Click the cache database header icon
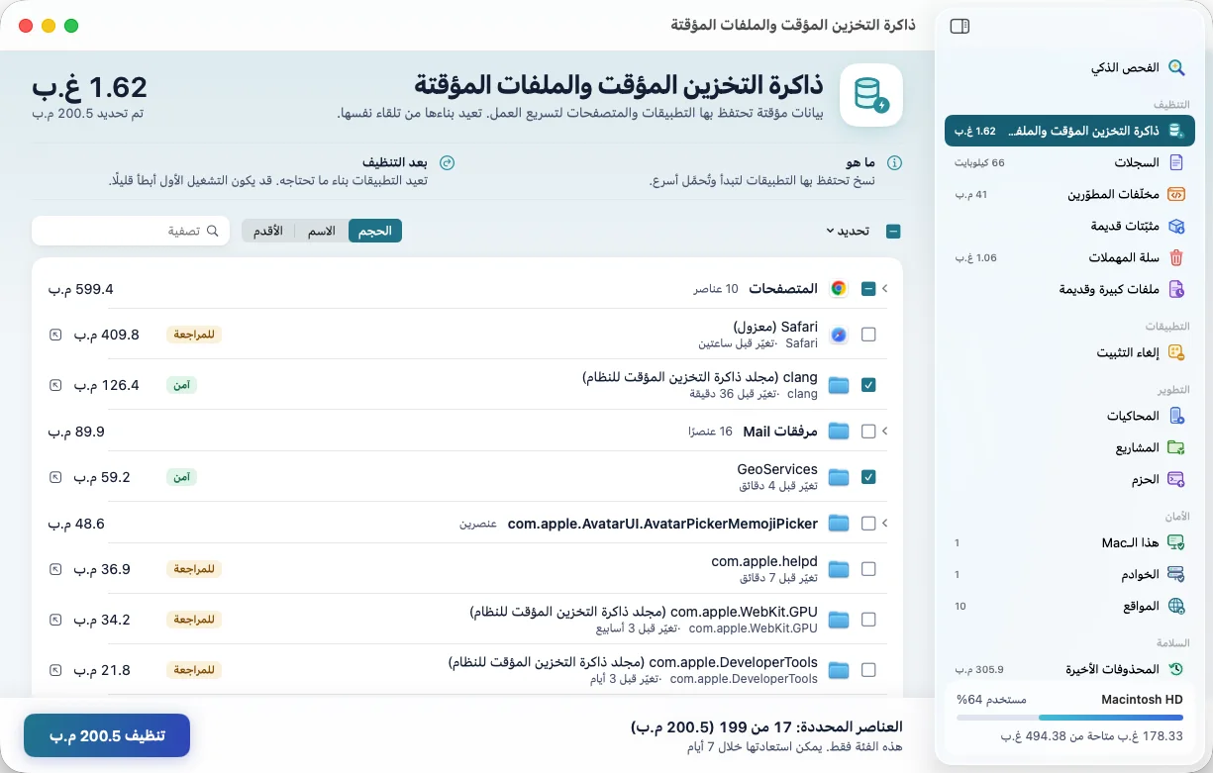The width and height of the screenshot is (1213, 773). (871, 95)
